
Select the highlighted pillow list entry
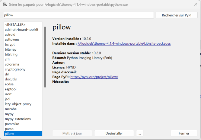23,134
